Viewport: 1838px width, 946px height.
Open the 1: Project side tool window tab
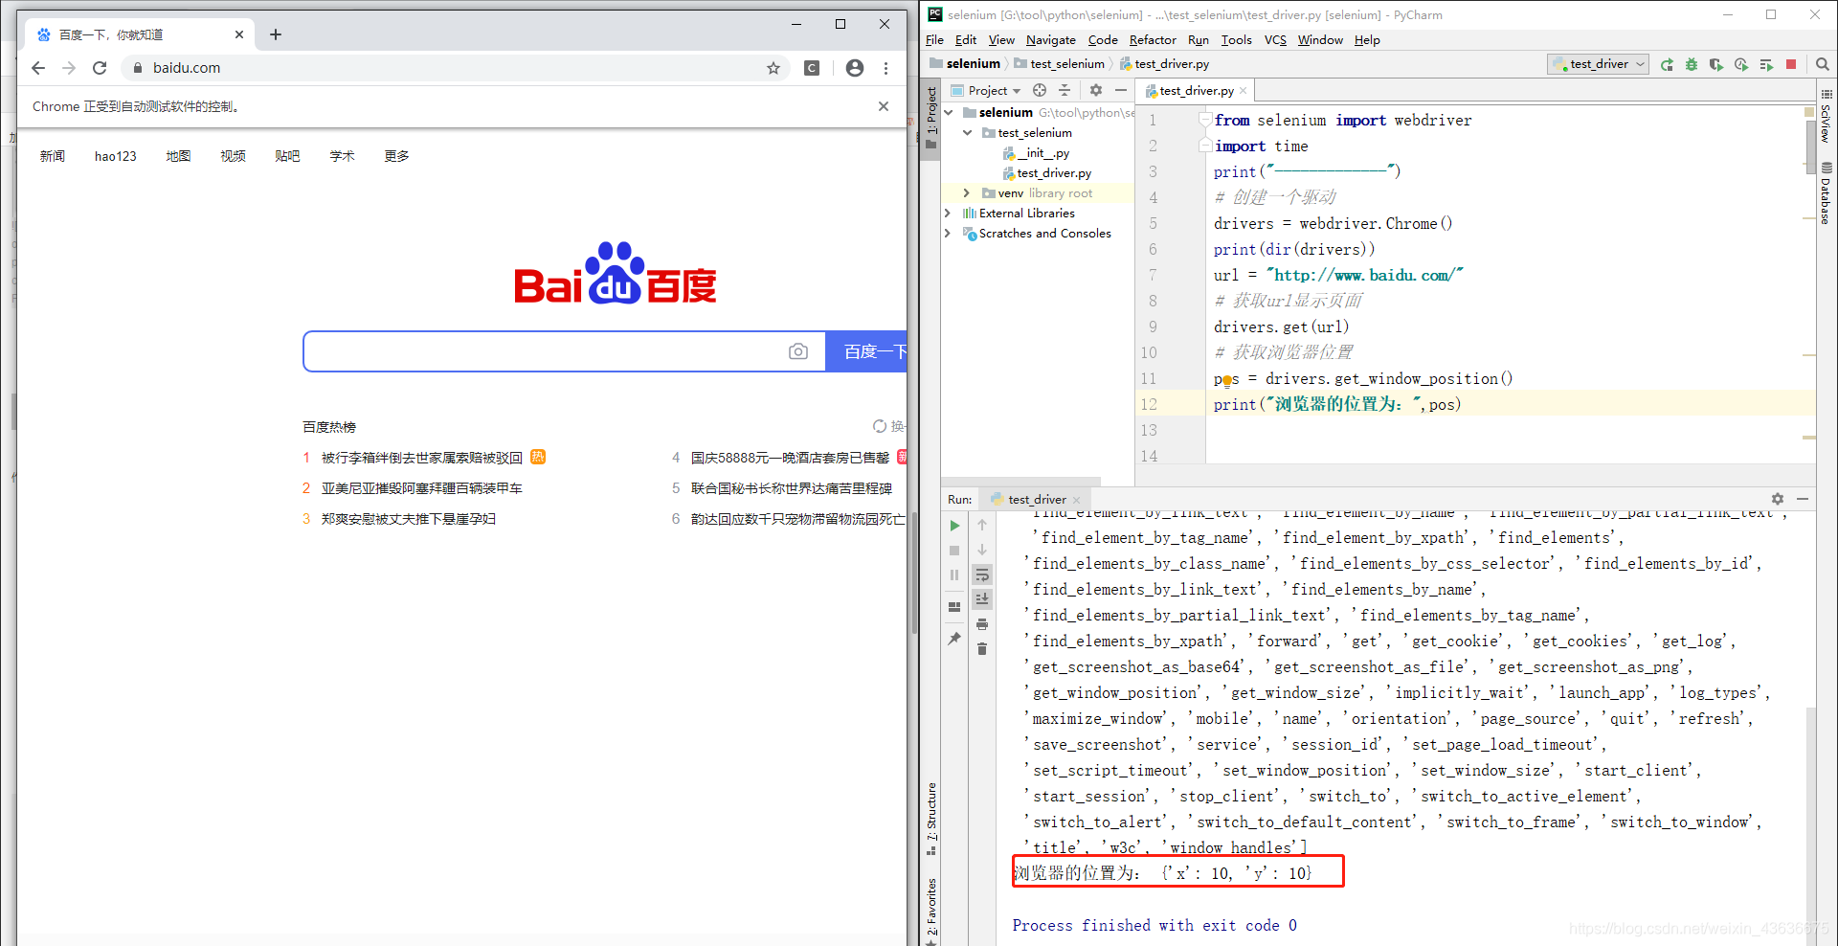931,119
